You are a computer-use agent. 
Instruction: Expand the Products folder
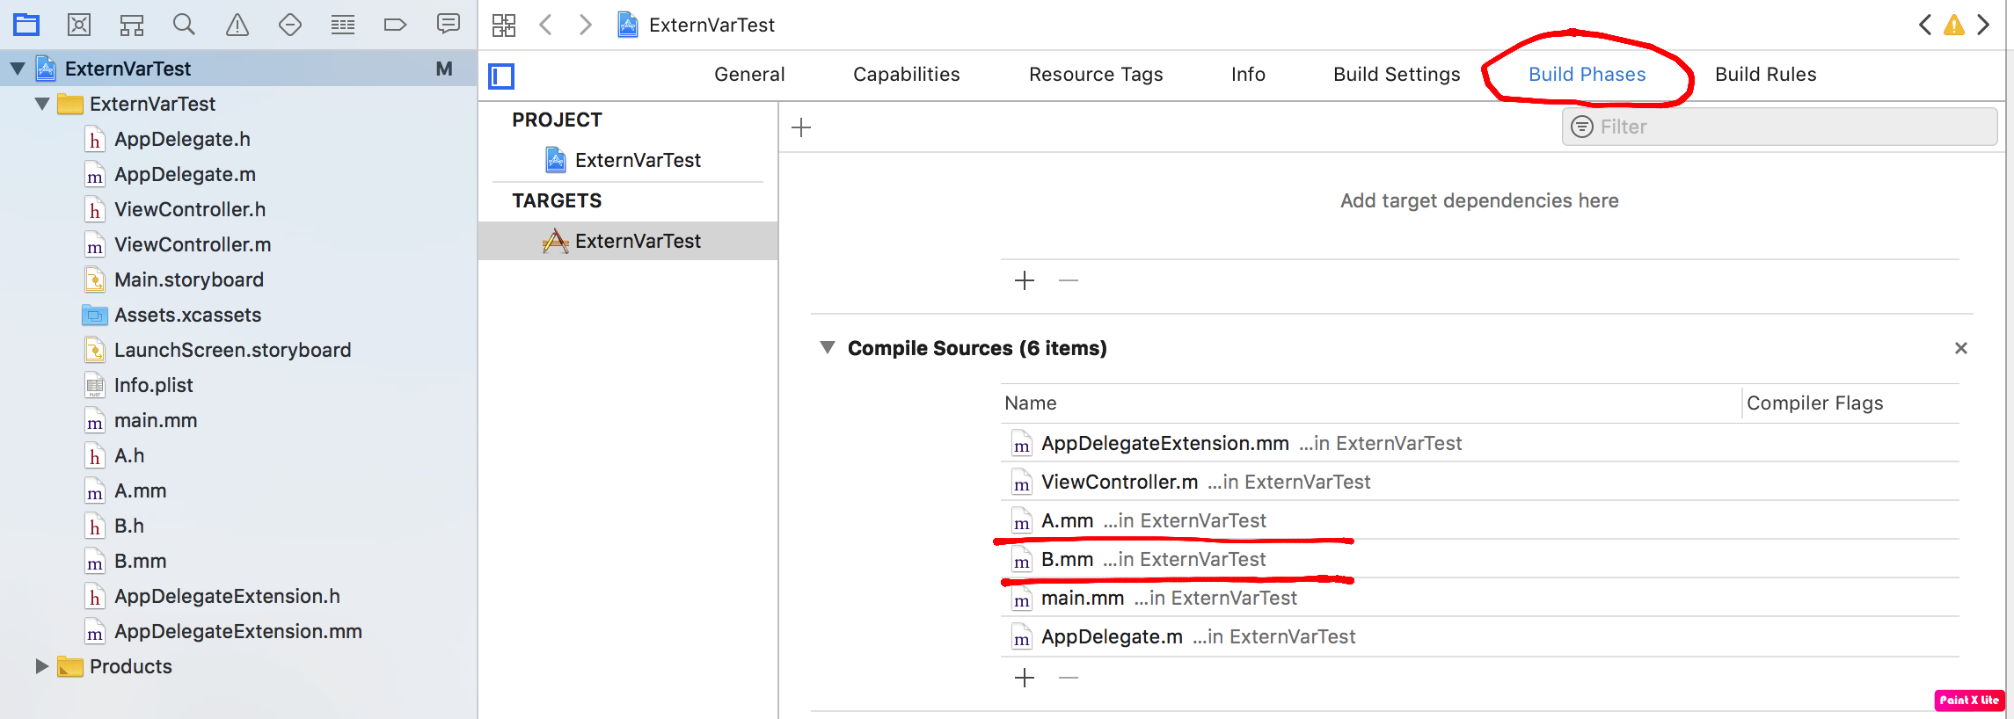pyautogui.click(x=41, y=666)
